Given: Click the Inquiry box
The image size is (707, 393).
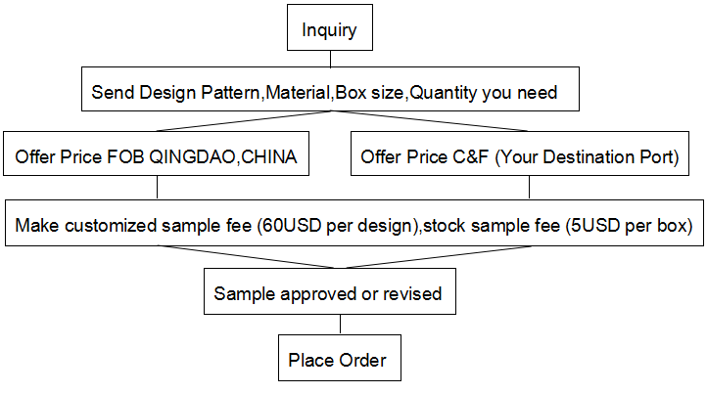Looking at the screenshot, I should point(330,27).
